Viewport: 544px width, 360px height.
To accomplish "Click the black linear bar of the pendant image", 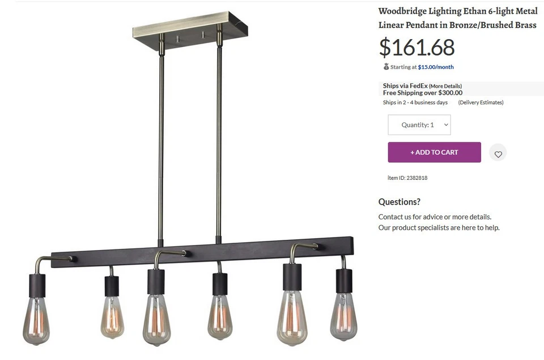I will 202,250.
